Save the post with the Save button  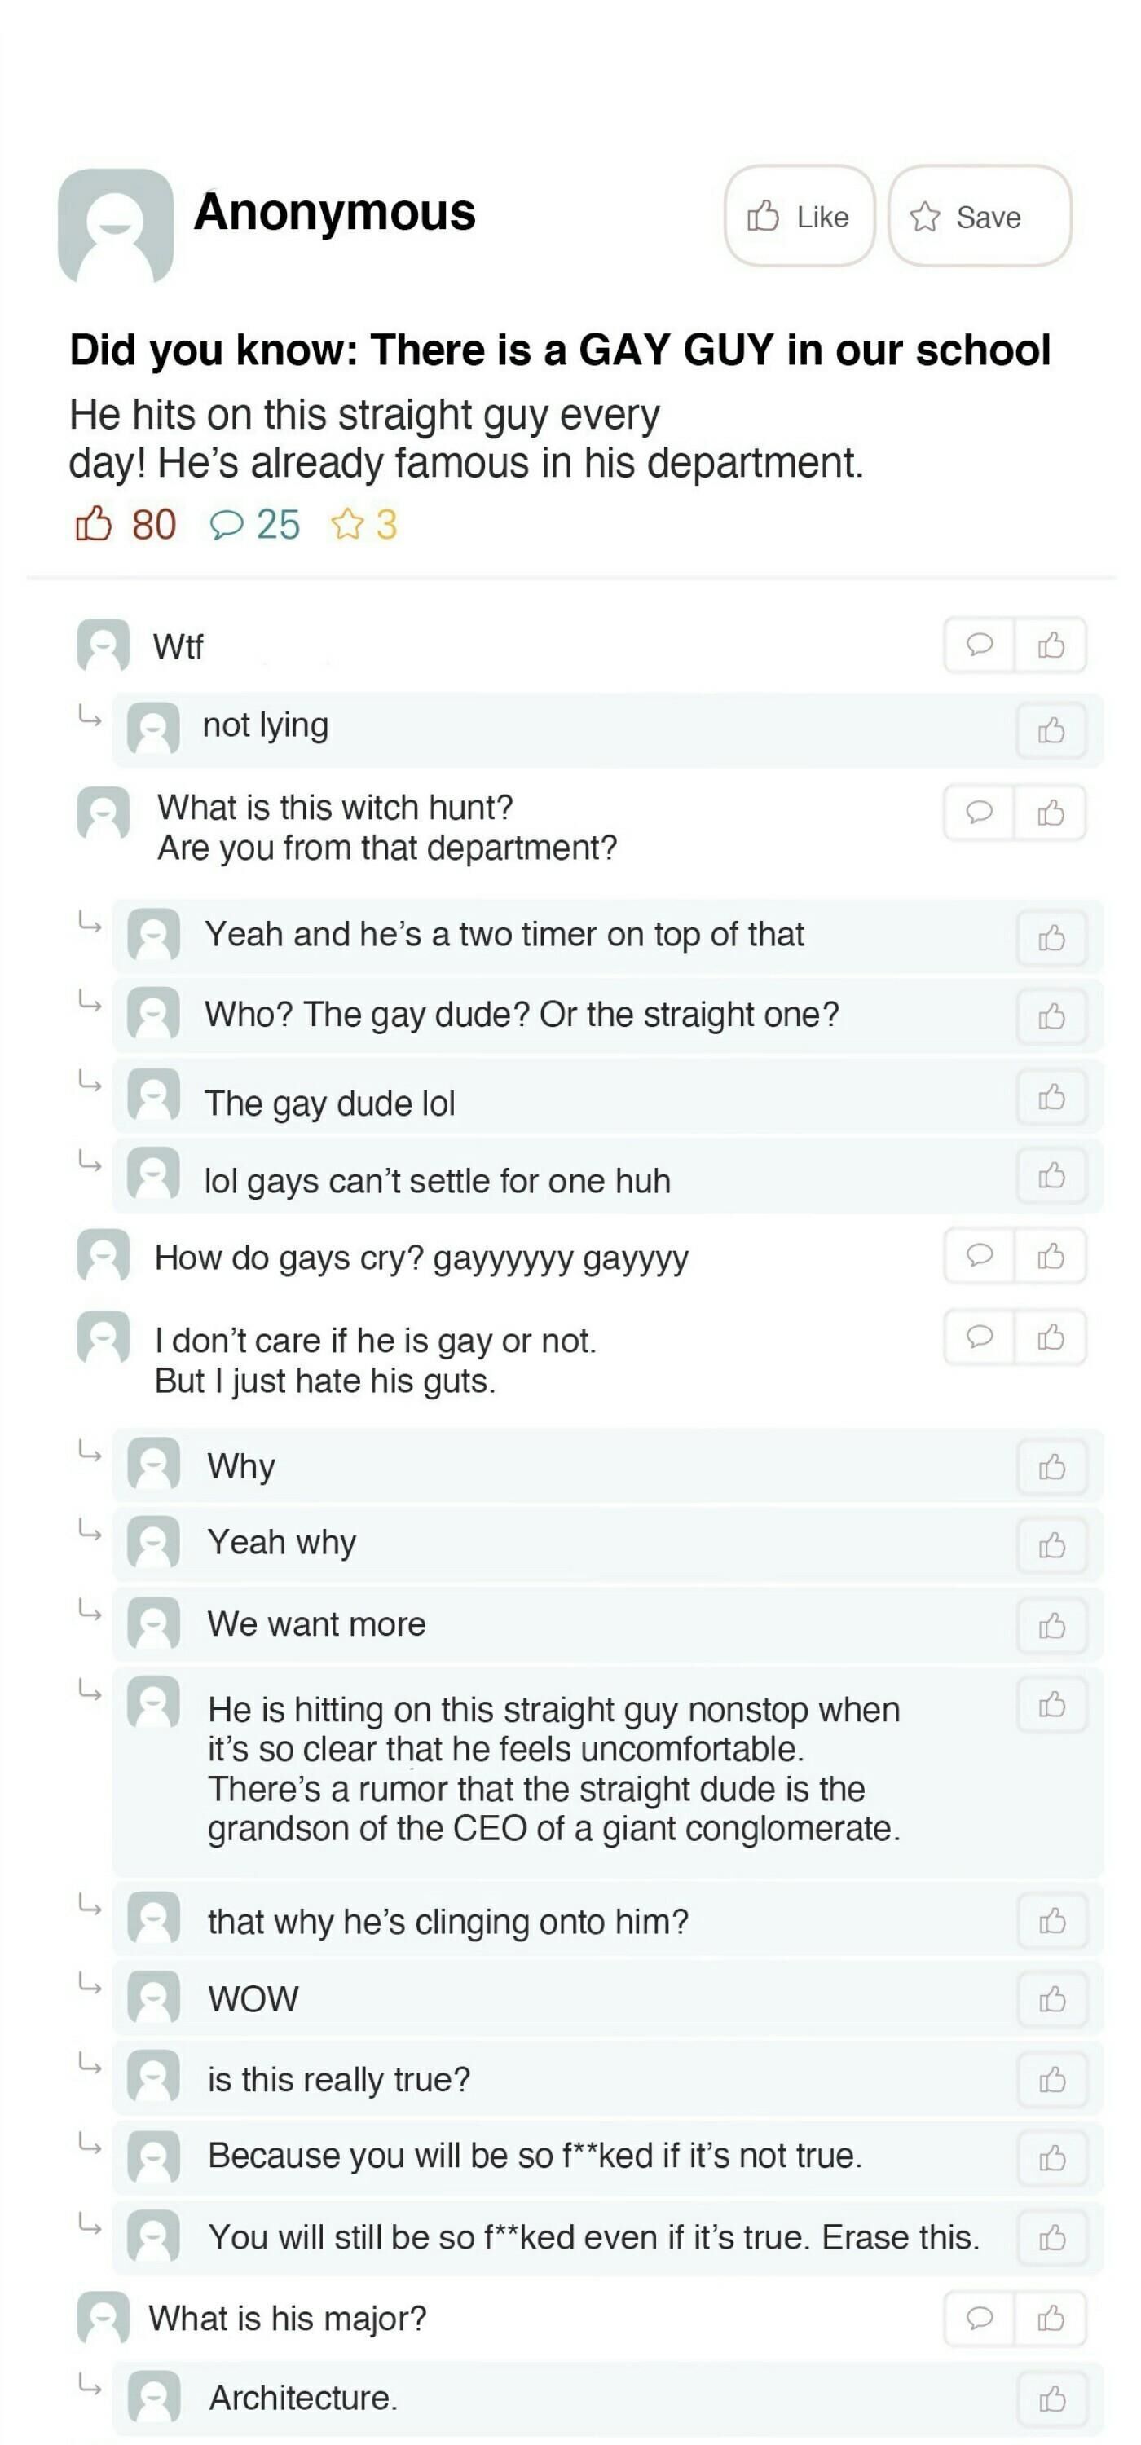tap(979, 218)
